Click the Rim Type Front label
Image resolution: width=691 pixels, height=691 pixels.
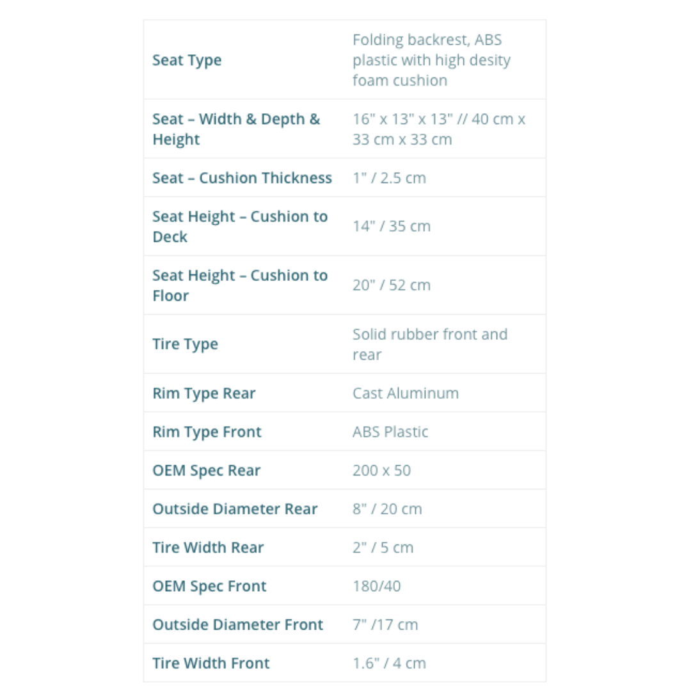coord(207,432)
